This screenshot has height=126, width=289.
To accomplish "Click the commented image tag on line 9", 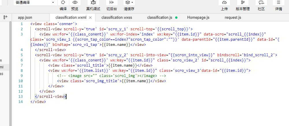I will pos(112,76).
